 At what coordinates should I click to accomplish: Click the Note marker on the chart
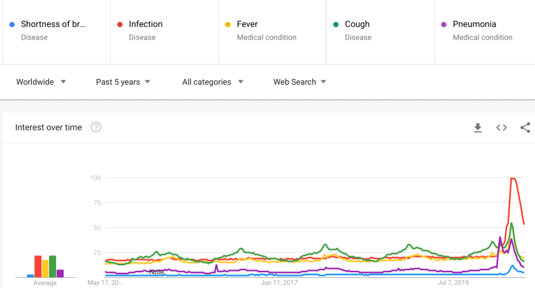point(157,272)
